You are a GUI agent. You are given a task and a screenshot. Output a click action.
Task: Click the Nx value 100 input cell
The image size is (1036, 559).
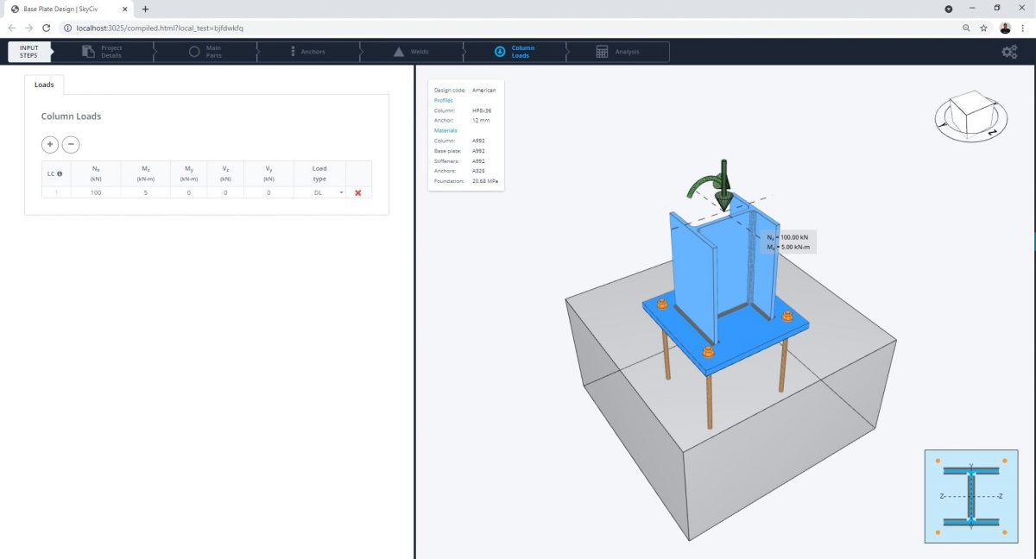pyautogui.click(x=95, y=192)
